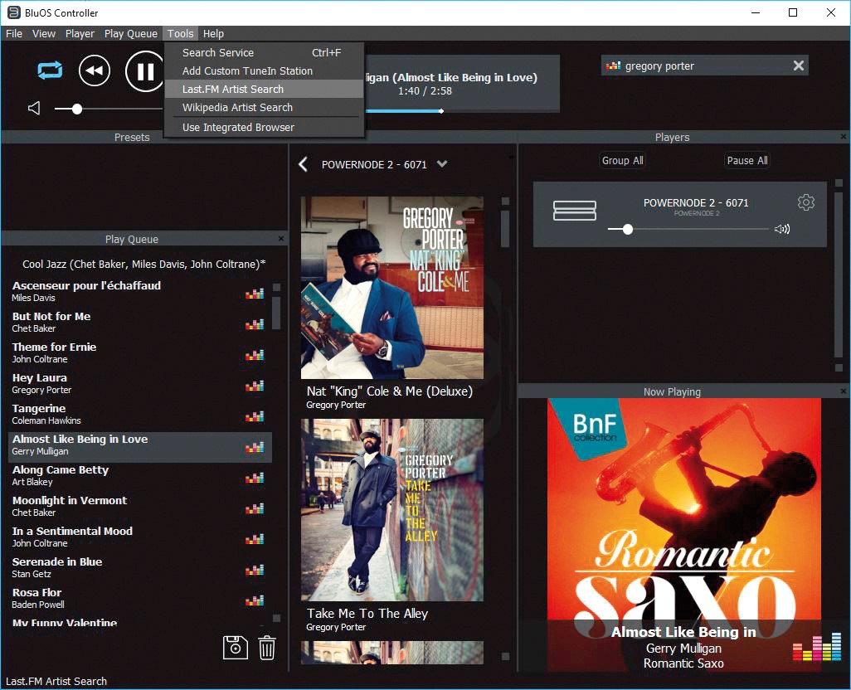Click the Romantic Saxo now playing artwork
Image resolution: width=851 pixels, height=690 pixels.
(683, 534)
